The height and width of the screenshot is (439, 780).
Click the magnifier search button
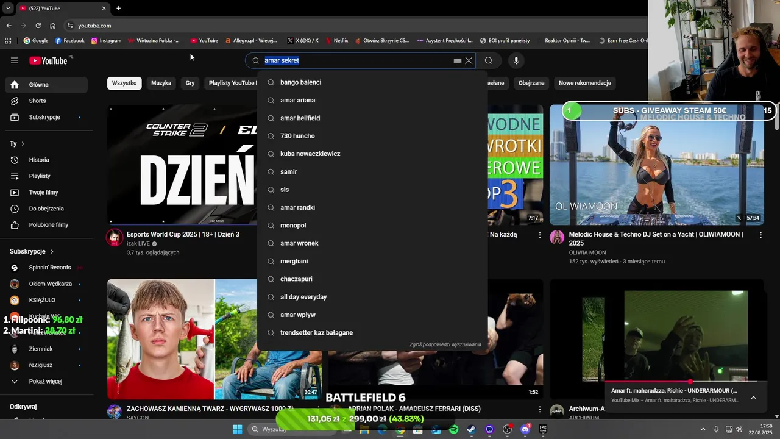tap(489, 60)
